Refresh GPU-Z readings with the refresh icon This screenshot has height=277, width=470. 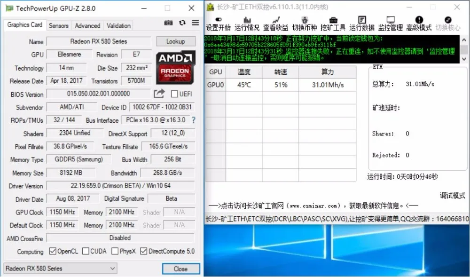pos(182,23)
